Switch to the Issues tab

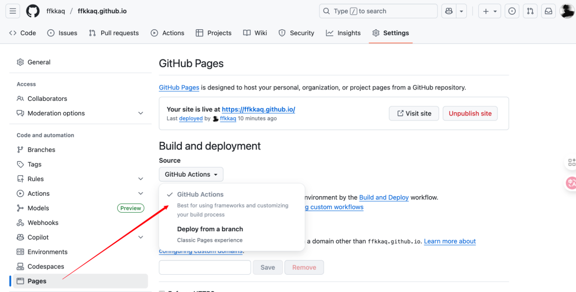[x=62, y=33]
